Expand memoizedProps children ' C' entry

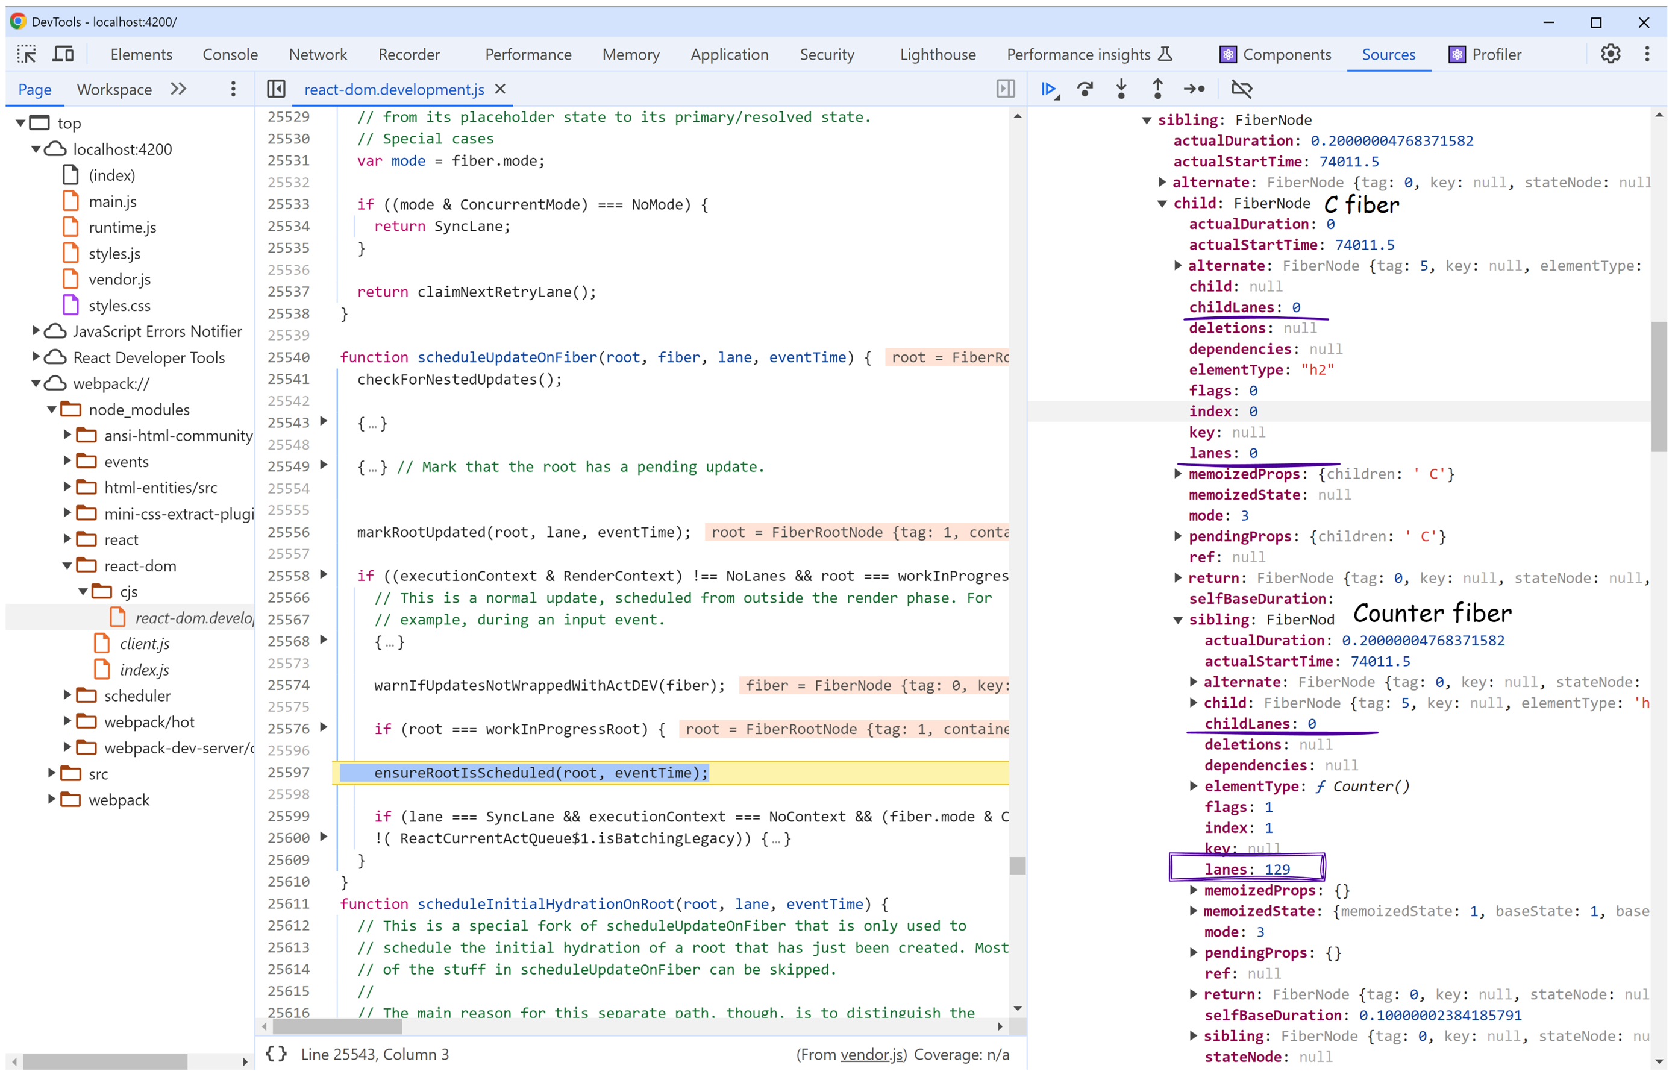click(1177, 474)
